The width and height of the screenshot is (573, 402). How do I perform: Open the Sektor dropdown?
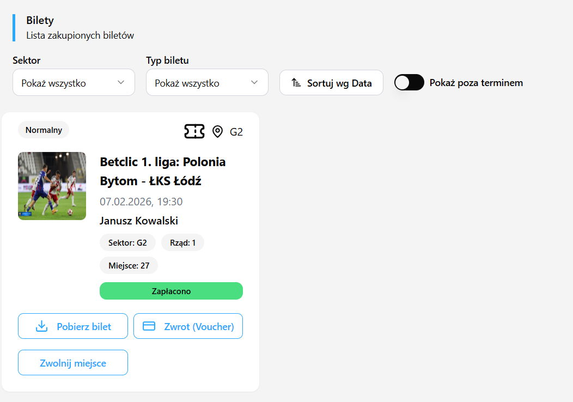[74, 83]
